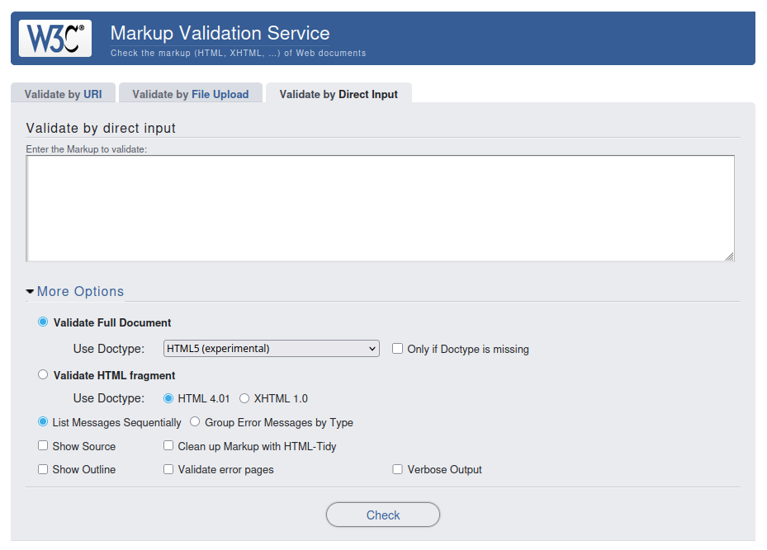Choose the HTML 4.01 fragment doctype
Viewport: 767px width, 550px height.
(168, 398)
